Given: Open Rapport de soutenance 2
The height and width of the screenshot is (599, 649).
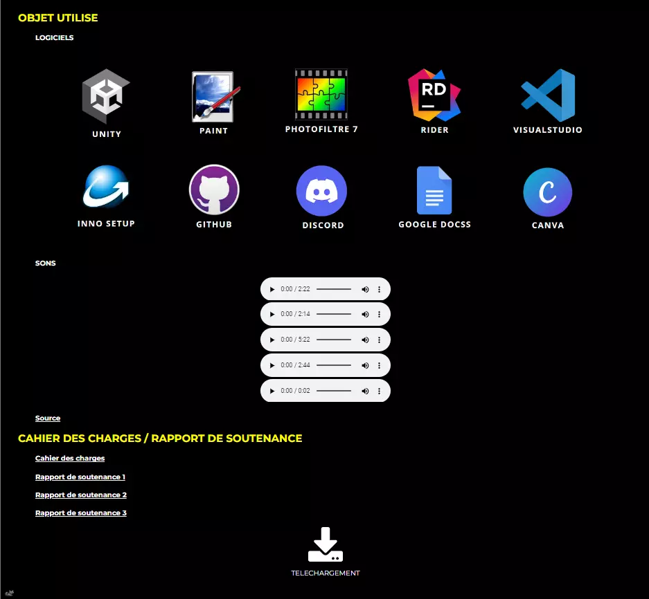Looking at the screenshot, I should click(x=81, y=495).
